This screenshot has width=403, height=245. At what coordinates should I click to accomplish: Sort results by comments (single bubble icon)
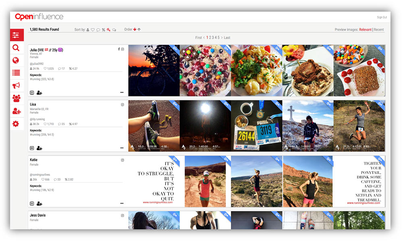tap(98, 30)
